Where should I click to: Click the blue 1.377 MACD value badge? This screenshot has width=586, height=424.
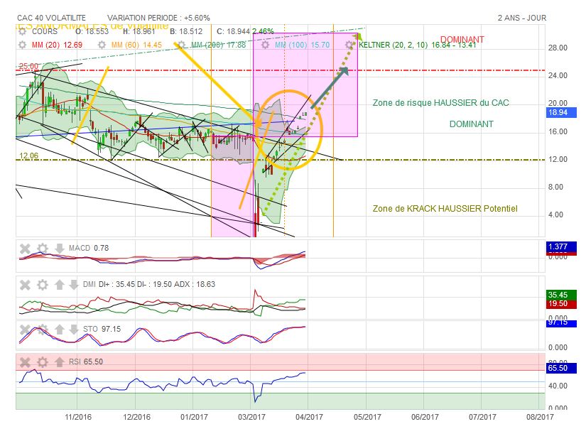[x=561, y=246]
